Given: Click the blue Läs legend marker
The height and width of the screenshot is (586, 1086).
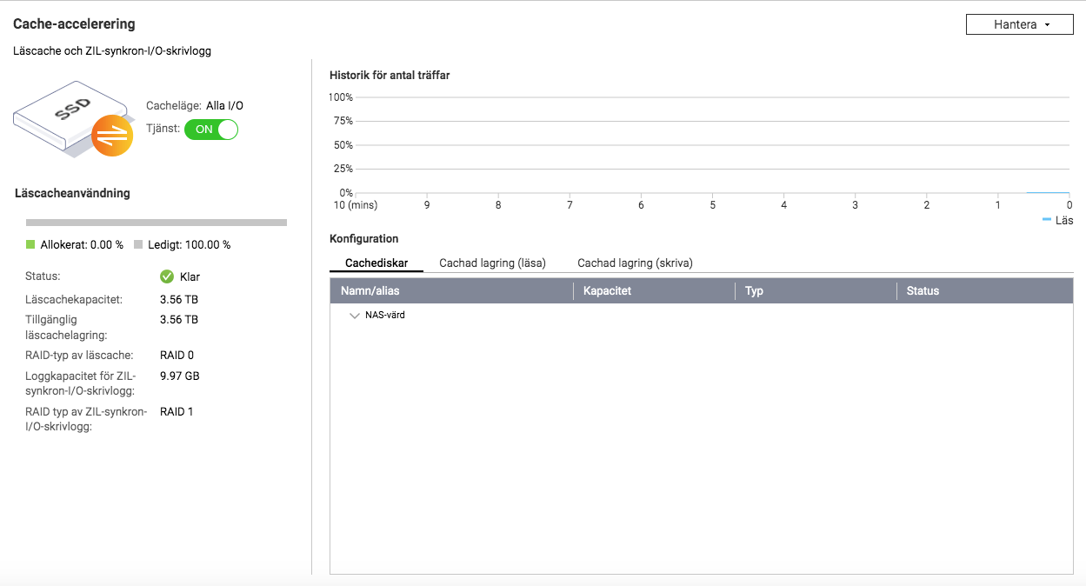Looking at the screenshot, I should 1047,220.
